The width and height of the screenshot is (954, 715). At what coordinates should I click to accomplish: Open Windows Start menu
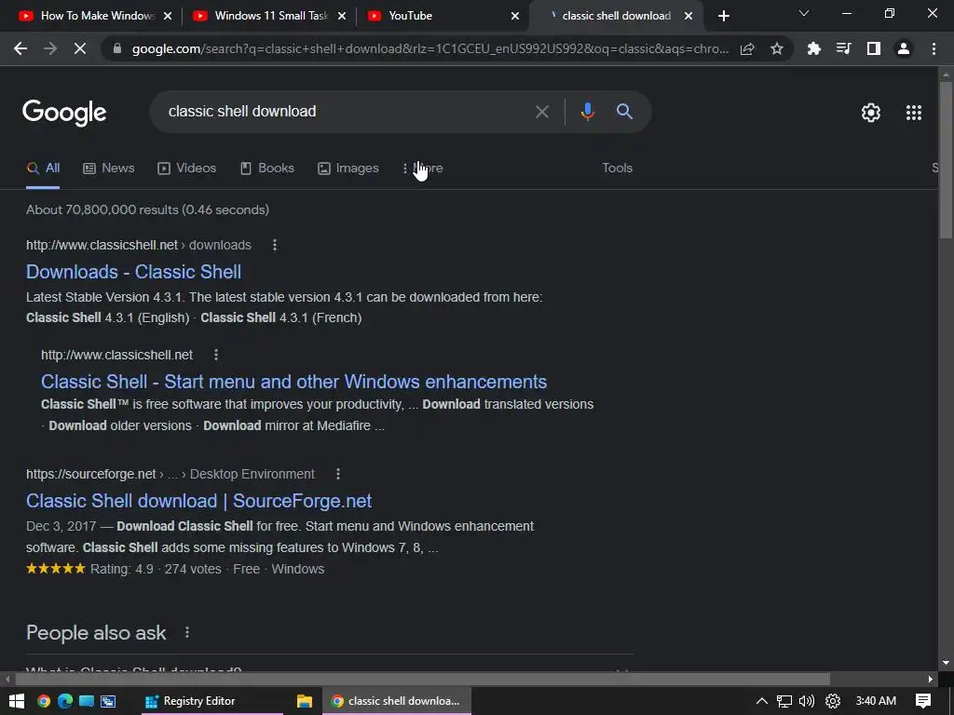[x=17, y=701]
